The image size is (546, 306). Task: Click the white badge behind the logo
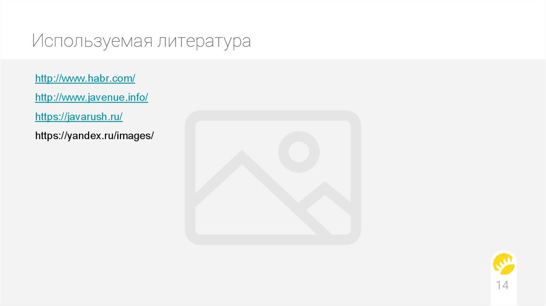click(504, 278)
